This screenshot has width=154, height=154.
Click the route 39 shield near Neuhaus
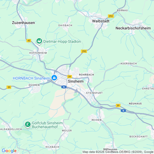[x=118, y=105]
